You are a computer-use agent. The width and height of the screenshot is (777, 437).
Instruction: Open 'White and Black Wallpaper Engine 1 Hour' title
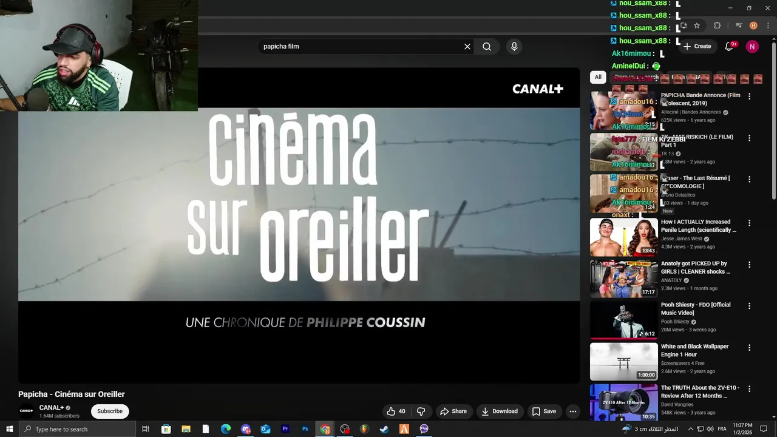[694, 350]
